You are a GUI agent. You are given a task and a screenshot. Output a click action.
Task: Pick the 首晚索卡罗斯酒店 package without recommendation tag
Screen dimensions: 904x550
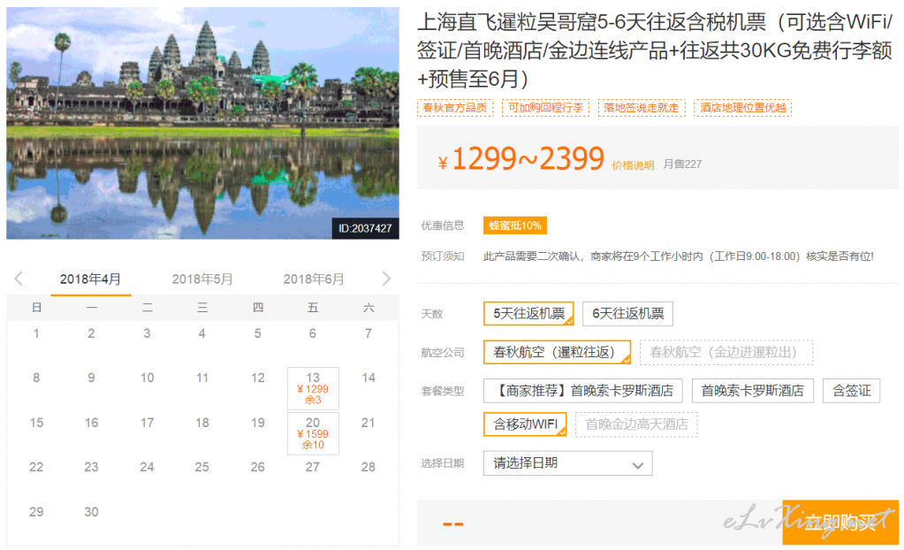click(x=752, y=391)
